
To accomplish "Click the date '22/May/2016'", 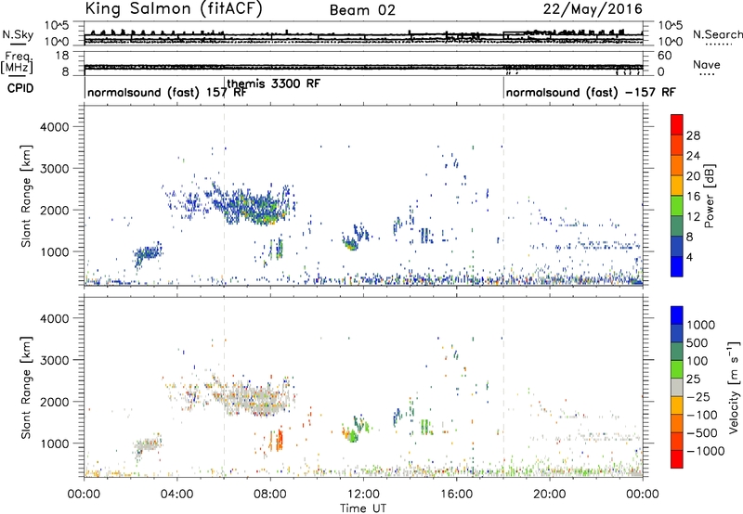I will point(593,9).
